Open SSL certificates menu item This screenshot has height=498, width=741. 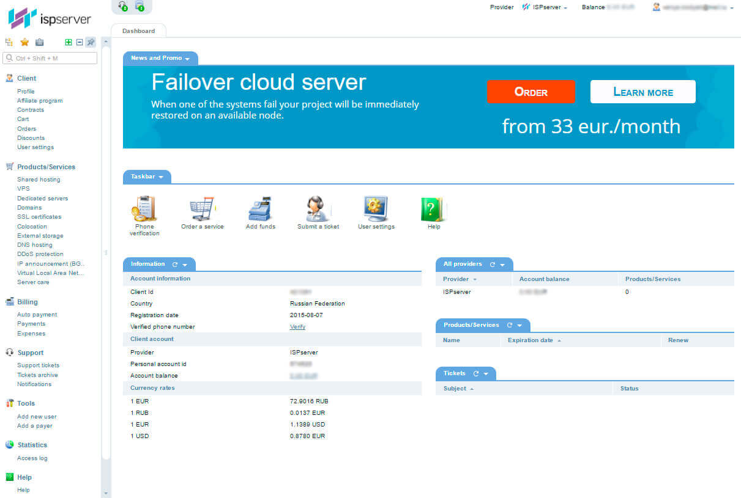click(x=39, y=217)
